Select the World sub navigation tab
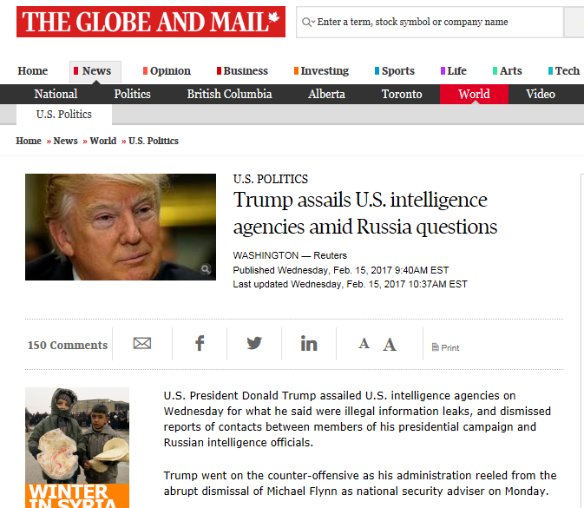The image size is (584, 508). click(474, 94)
